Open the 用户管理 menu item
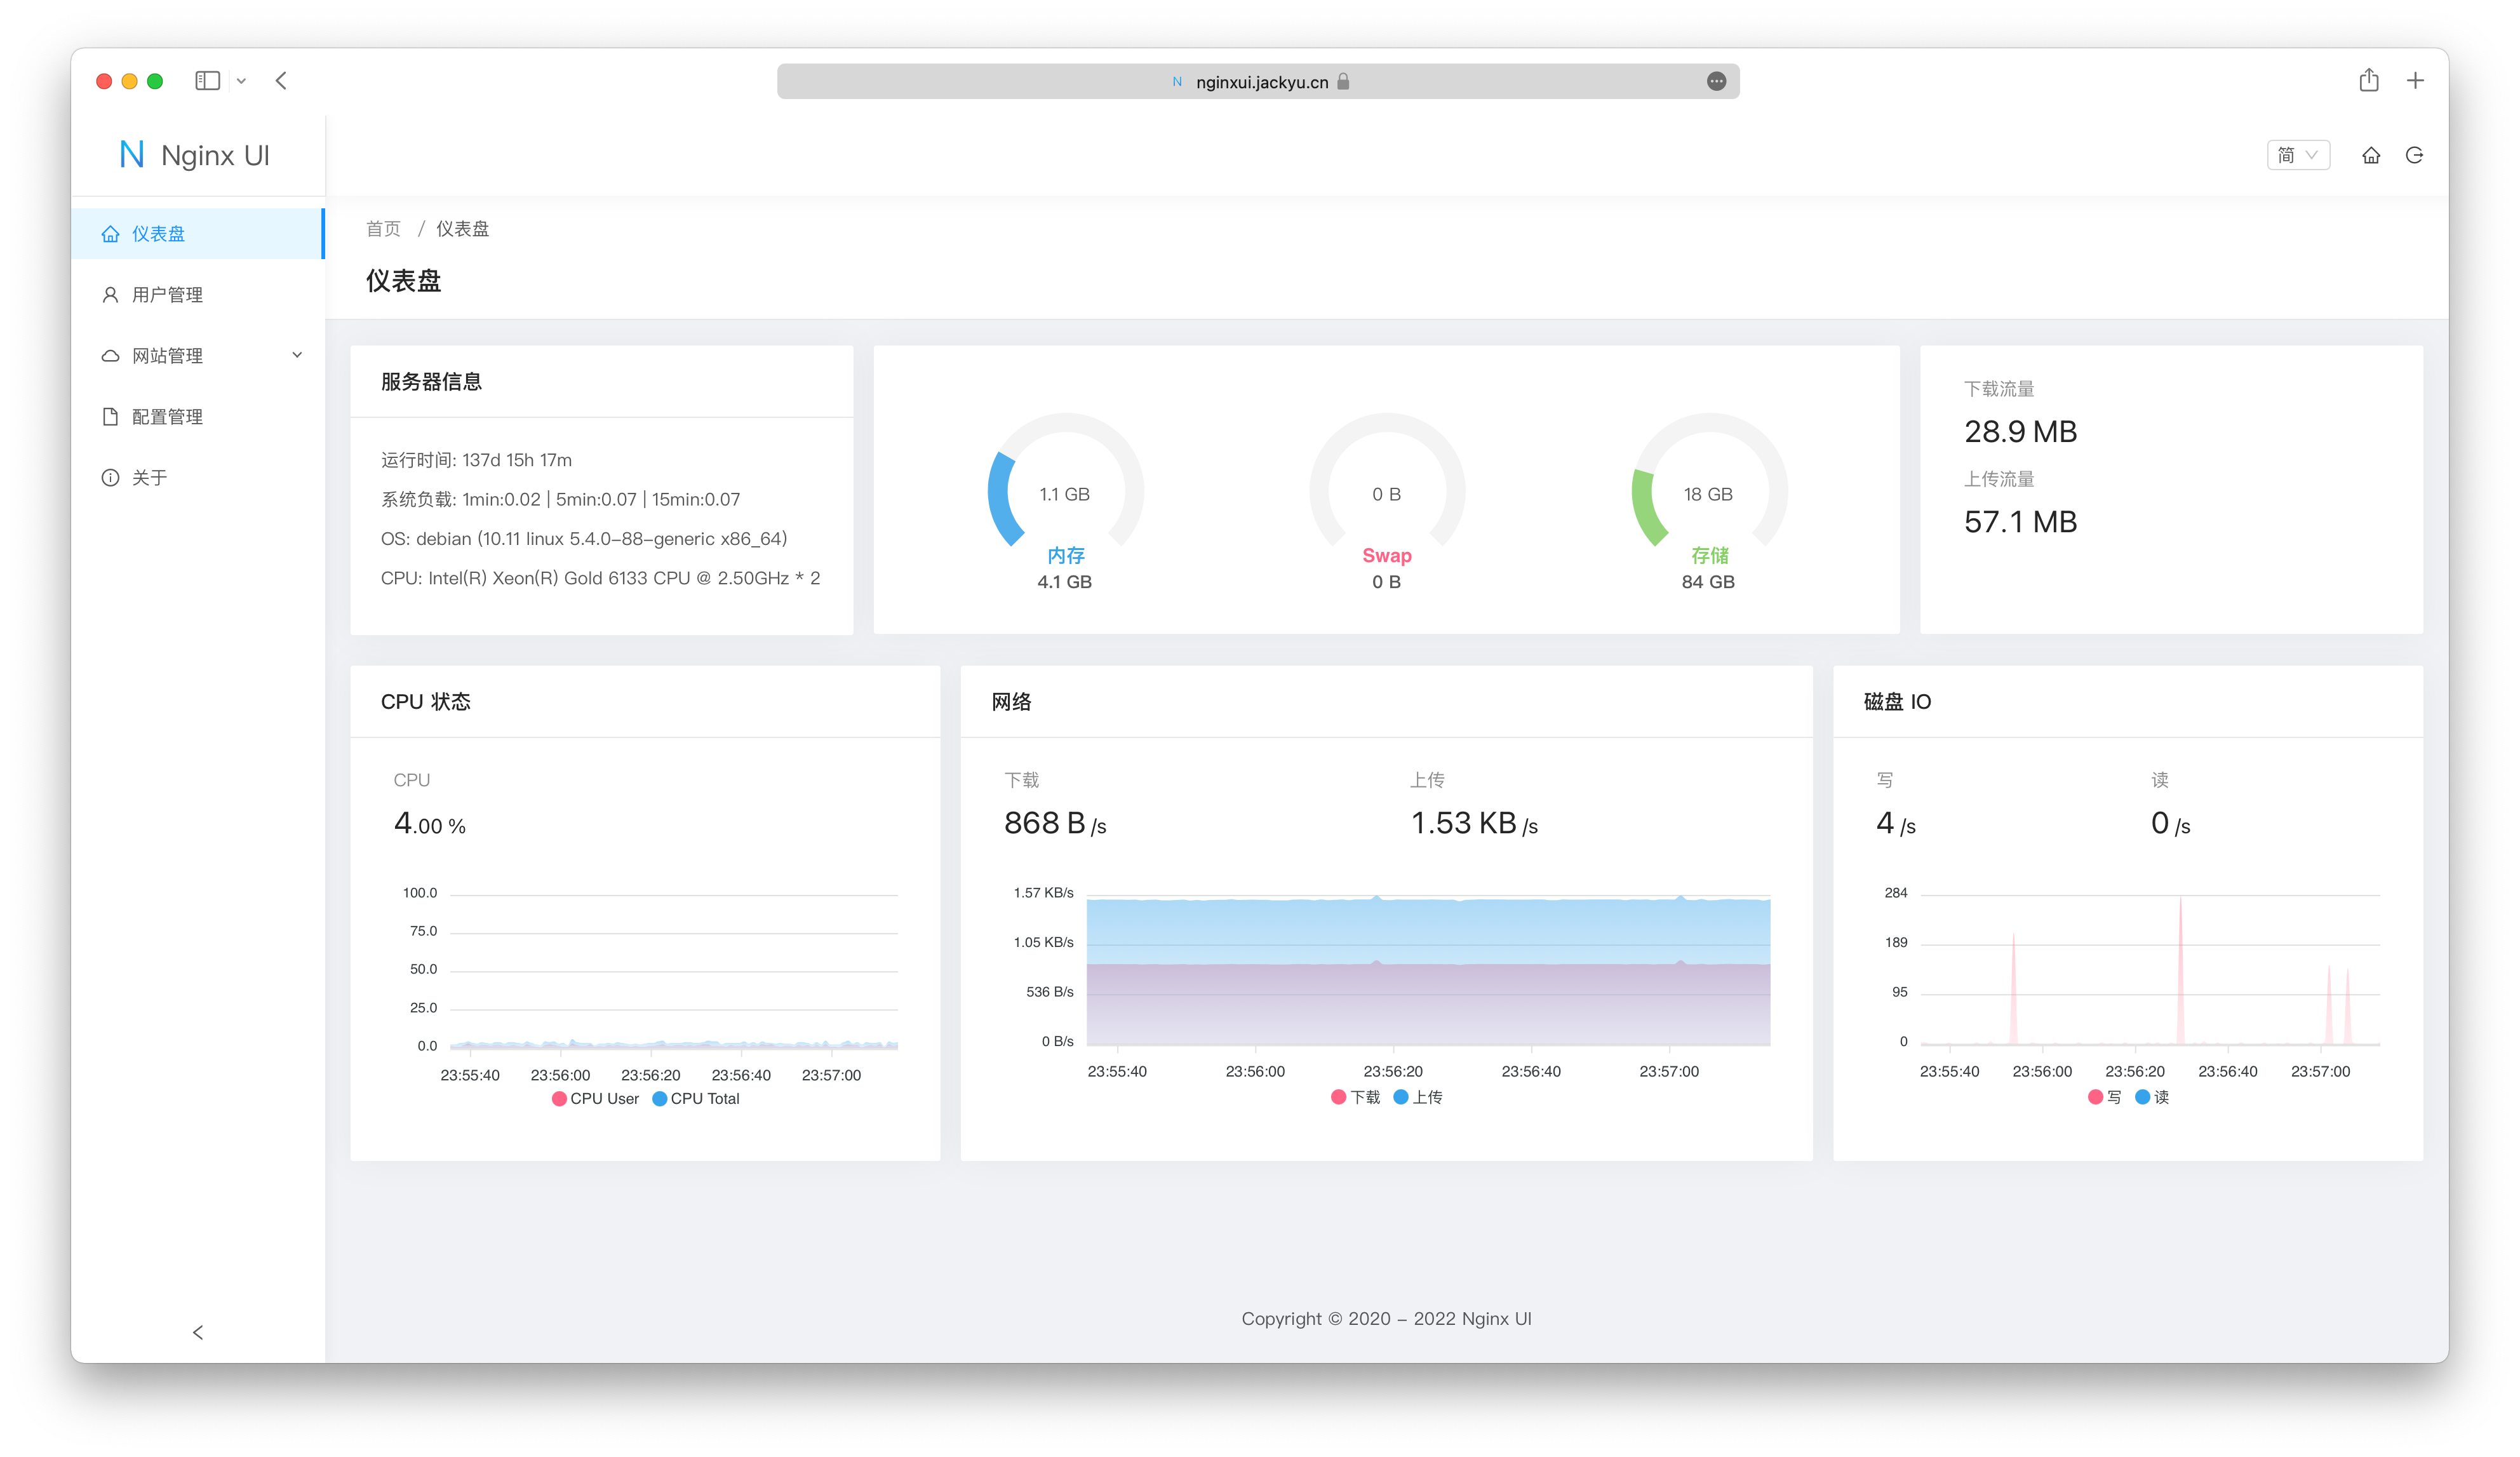This screenshot has width=2520, height=1457. [x=167, y=295]
